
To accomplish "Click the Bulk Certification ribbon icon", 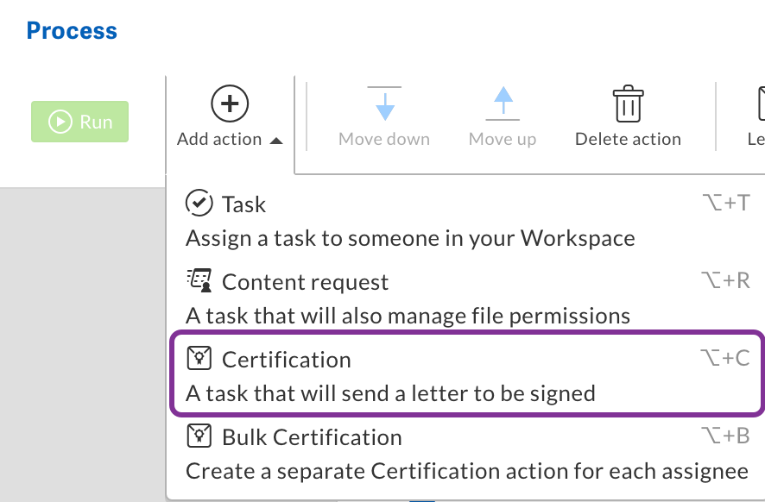I will [199, 436].
